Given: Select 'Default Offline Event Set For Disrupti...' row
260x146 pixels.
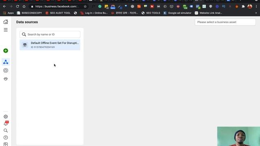Looking at the screenshot, I should [x=50, y=45].
